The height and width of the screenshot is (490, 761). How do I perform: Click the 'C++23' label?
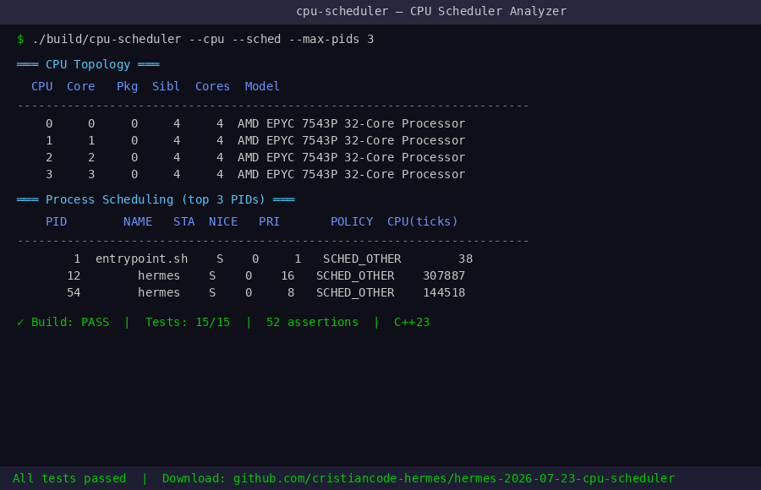coord(412,323)
